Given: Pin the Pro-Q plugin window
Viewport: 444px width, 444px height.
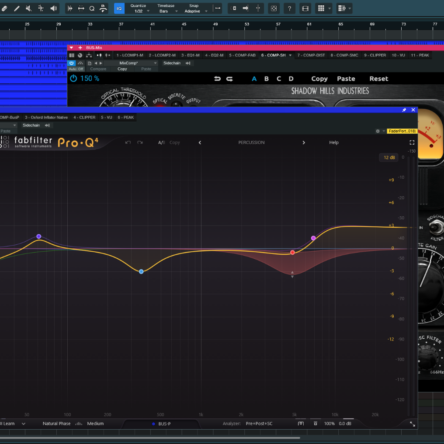Looking at the screenshot, I should pos(404,110).
